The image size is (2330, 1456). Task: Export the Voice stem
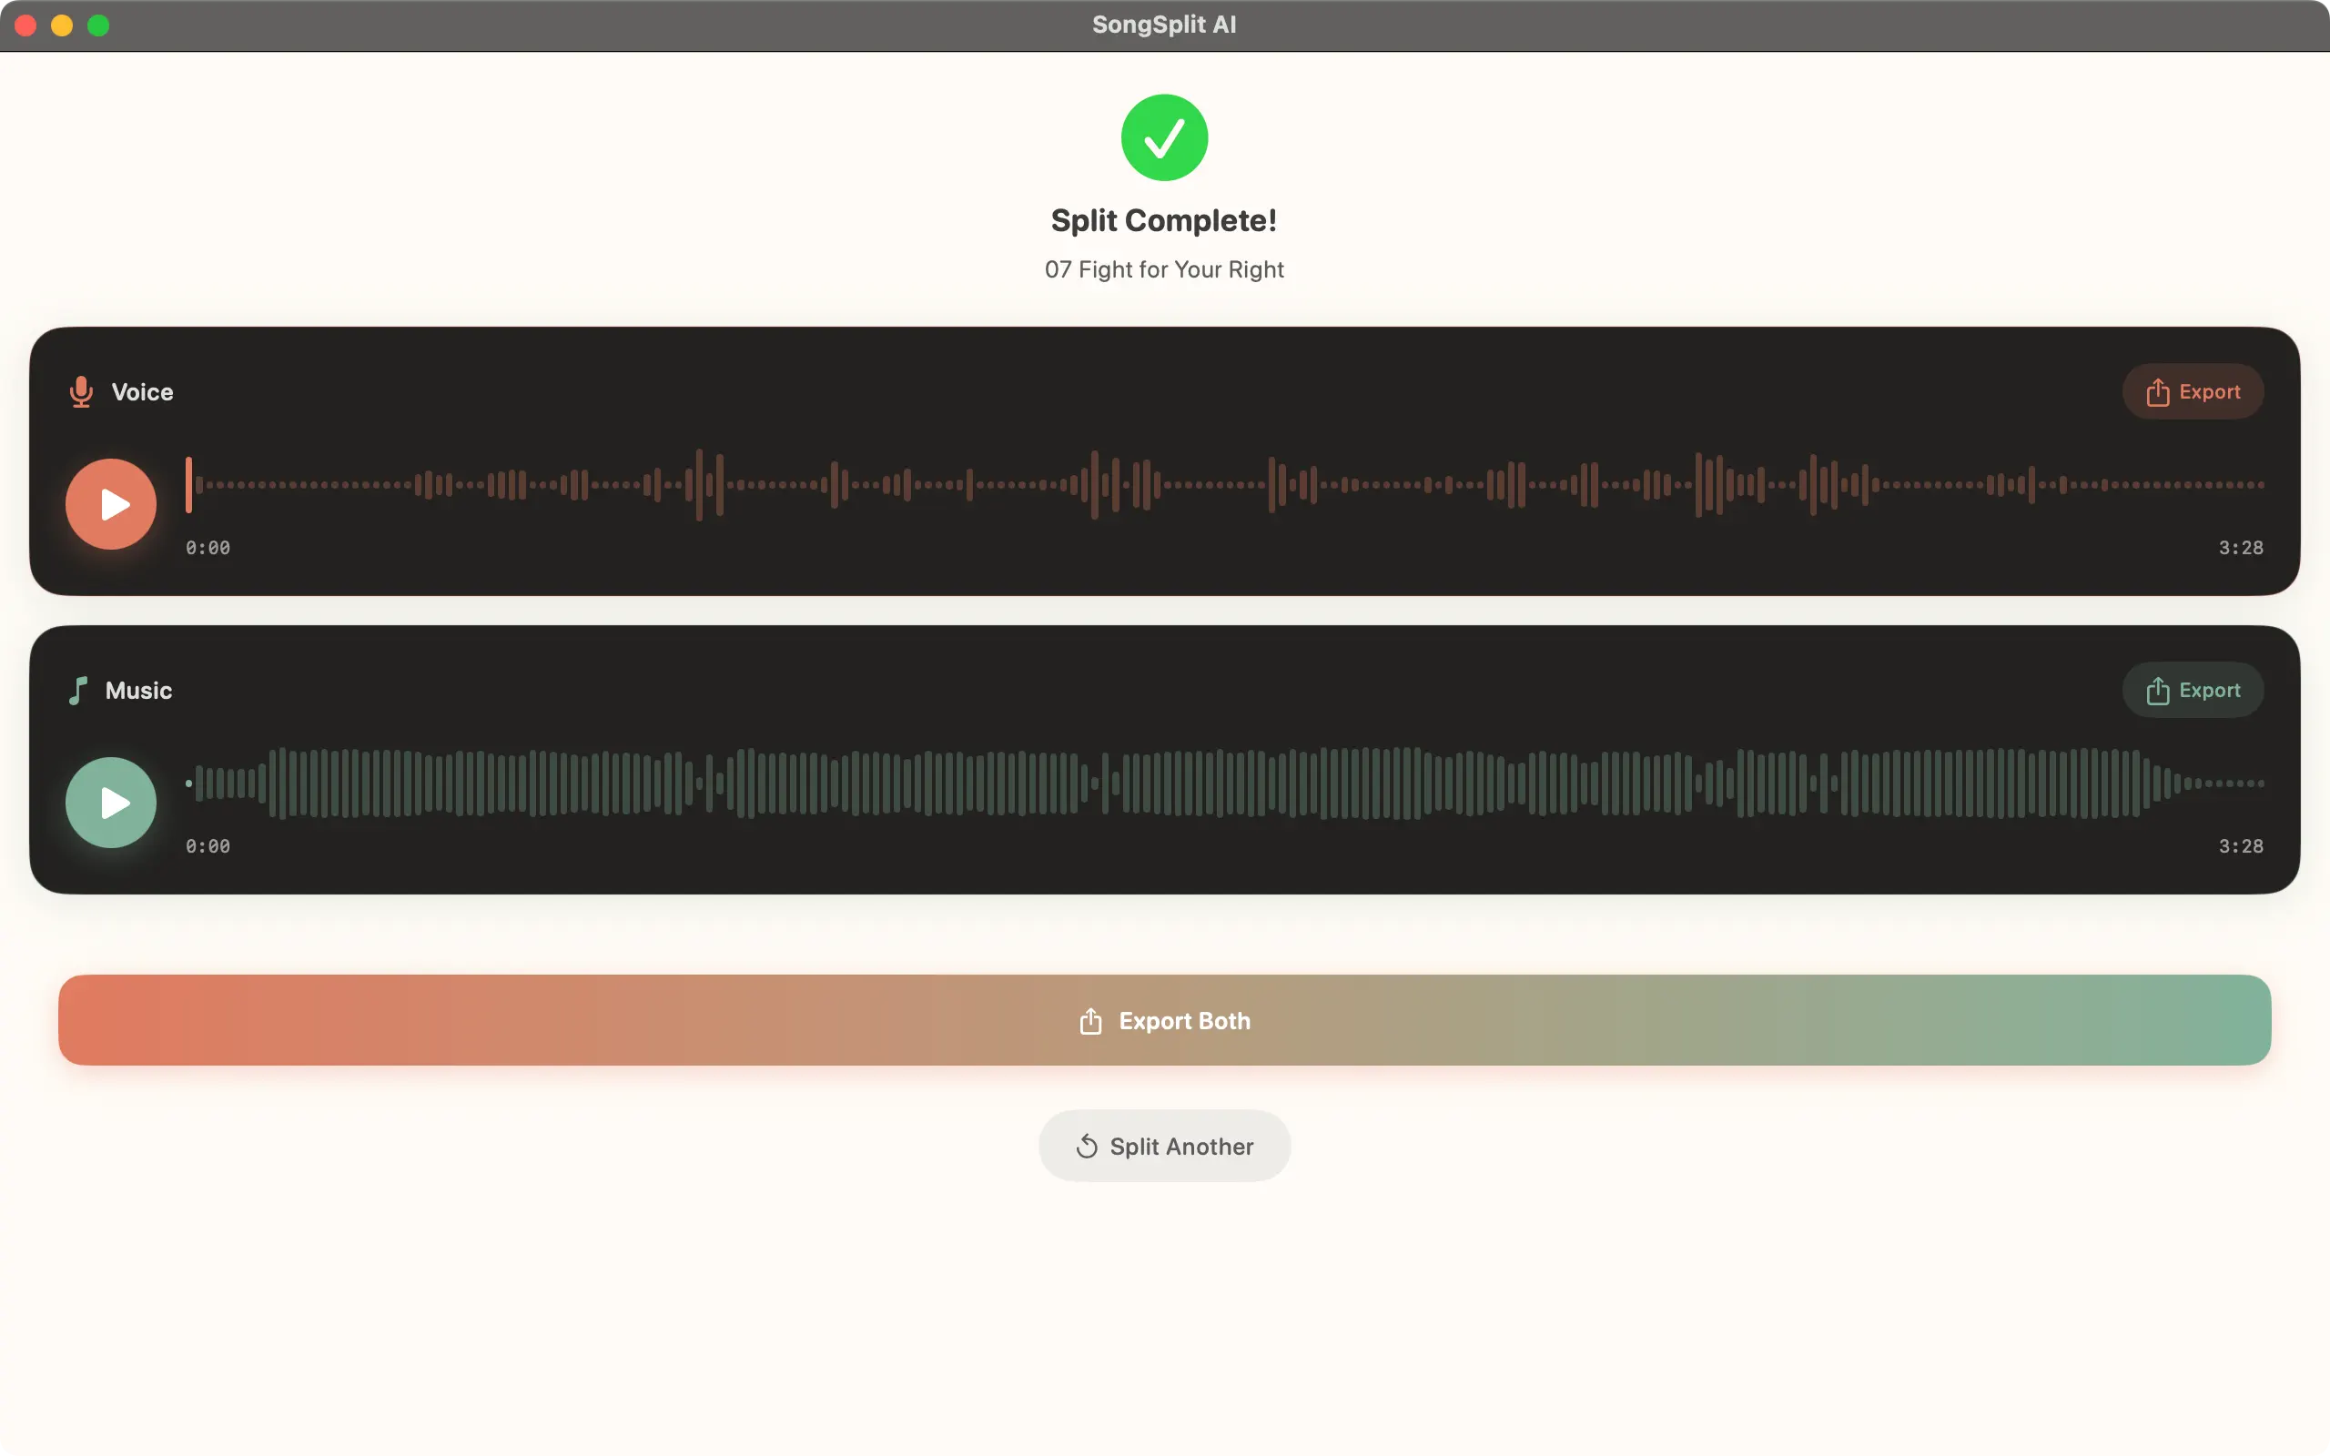click(2193, 392)
